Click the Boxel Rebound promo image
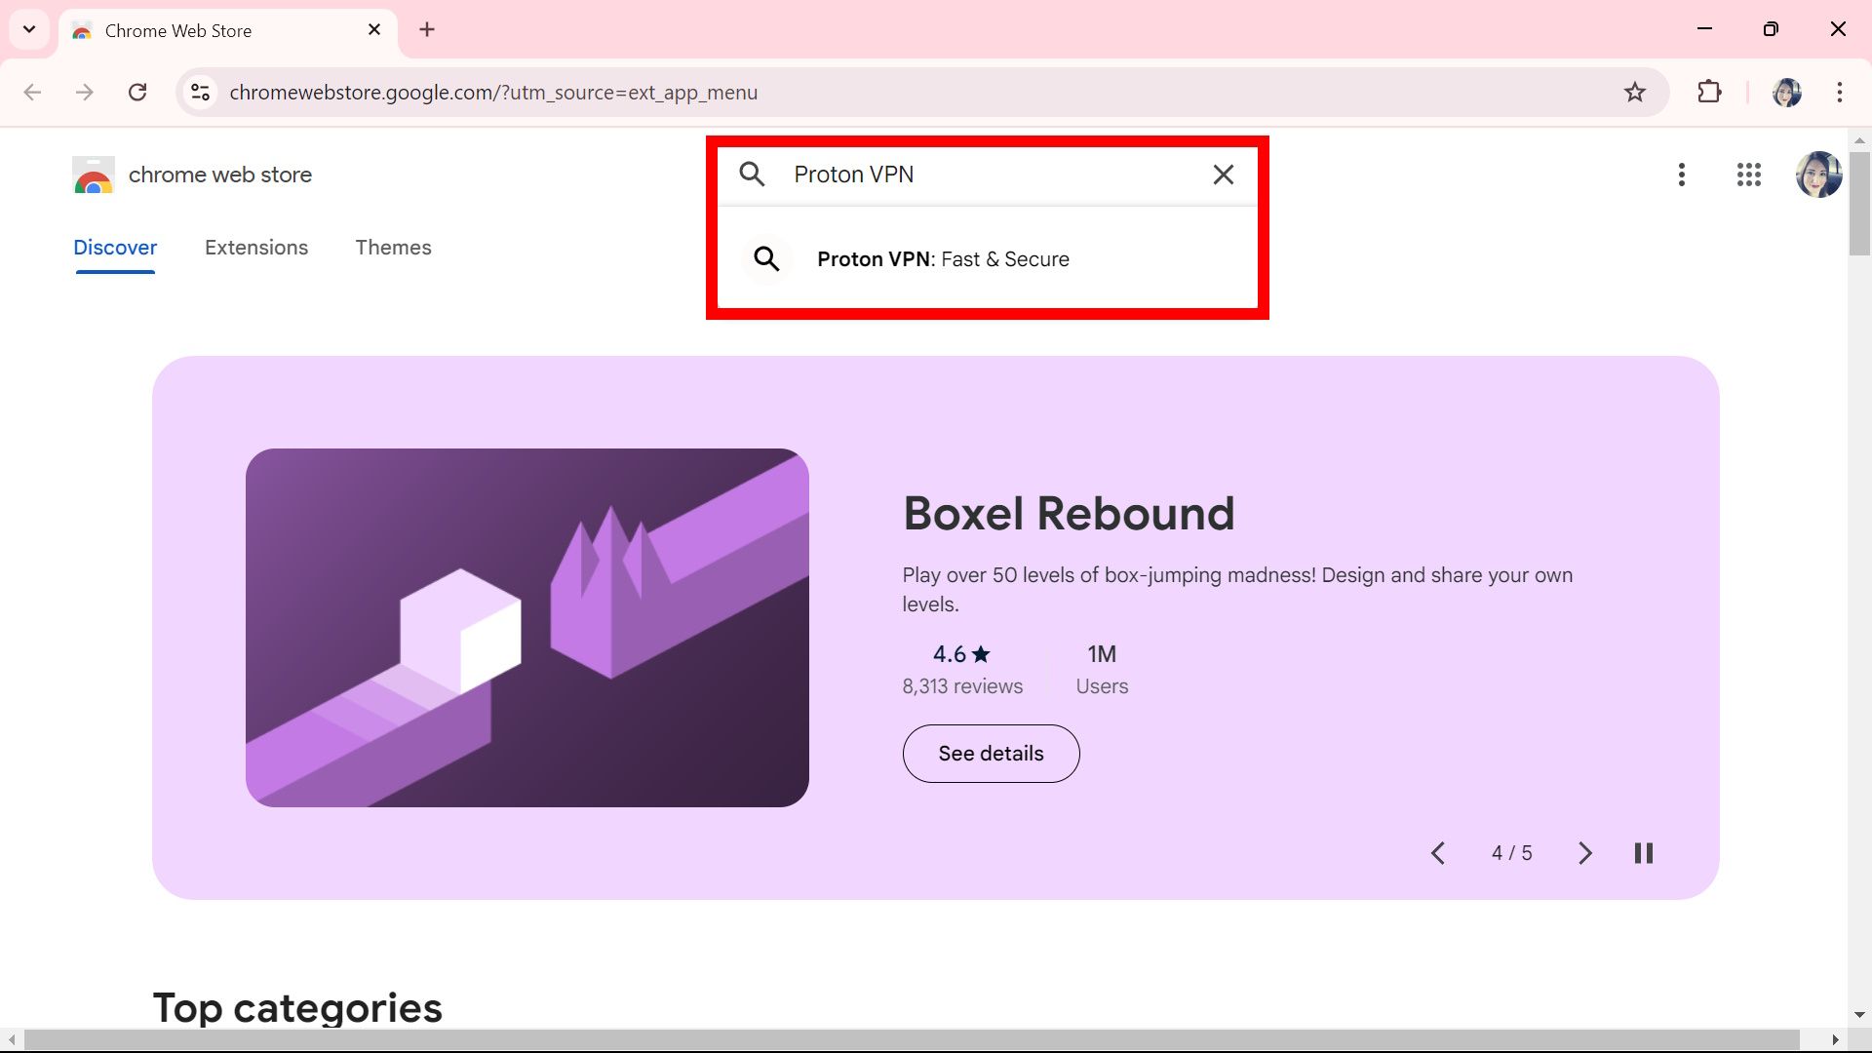1872x1053 pixels. pyautogui.click(x=526, y=627)
